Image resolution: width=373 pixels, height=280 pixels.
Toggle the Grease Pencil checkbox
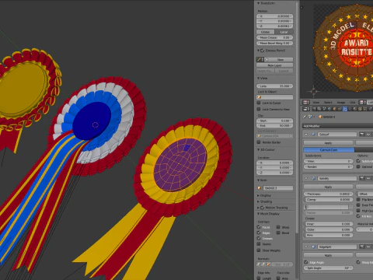263,51
